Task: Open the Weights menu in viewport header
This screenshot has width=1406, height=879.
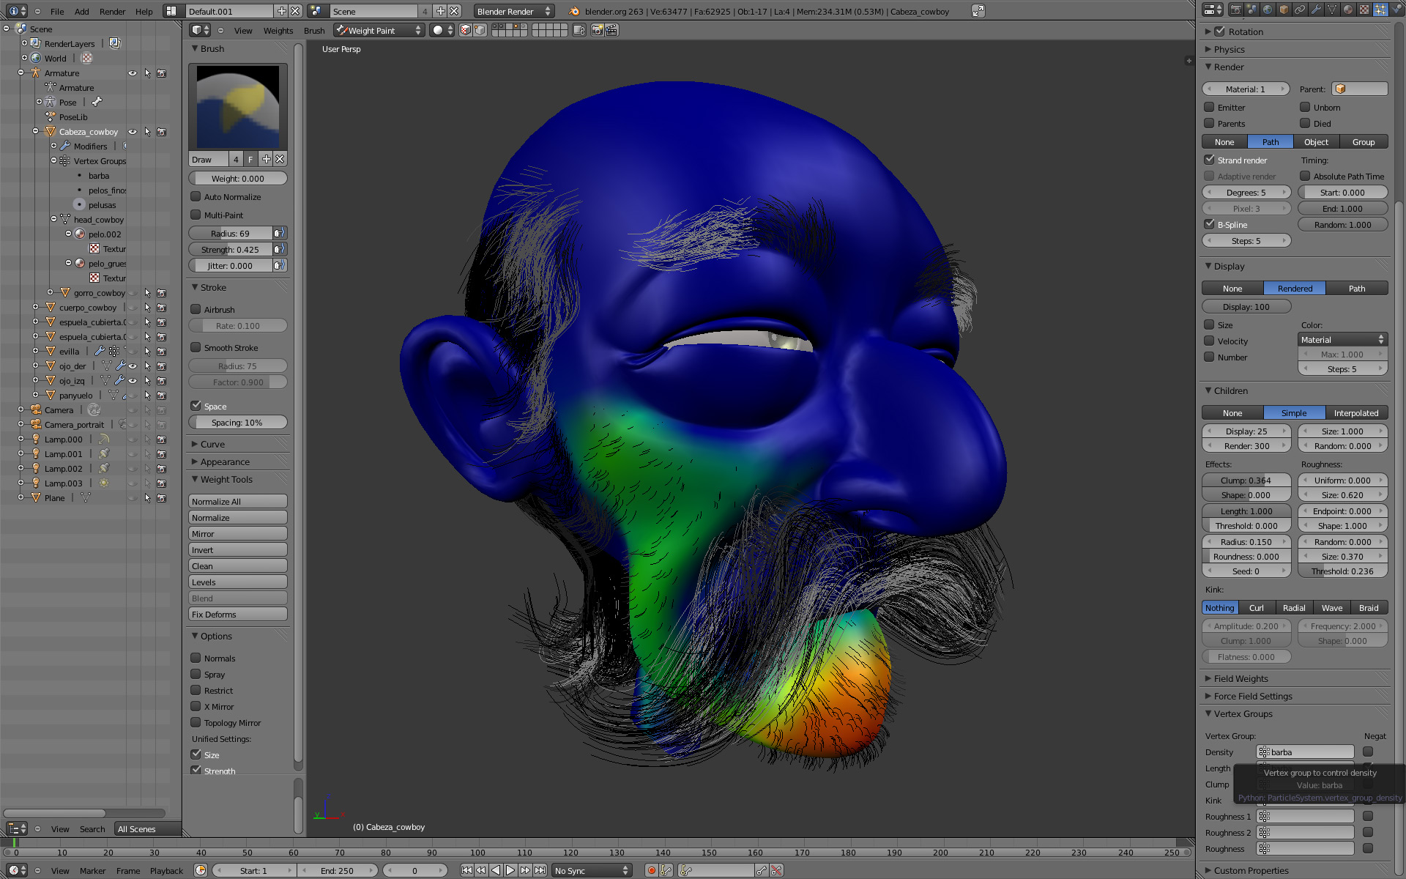Action: point(278,31)
